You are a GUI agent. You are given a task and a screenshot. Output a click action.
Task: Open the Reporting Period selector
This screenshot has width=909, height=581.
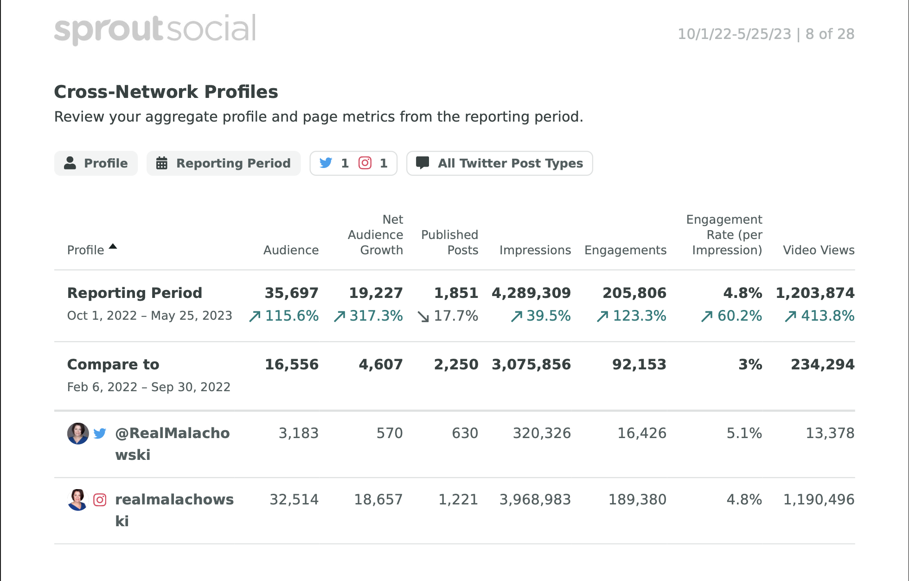224,163
